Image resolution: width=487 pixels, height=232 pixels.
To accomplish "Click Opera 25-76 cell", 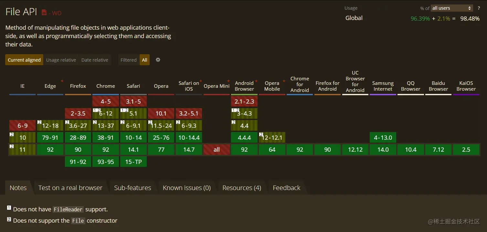I will coord(161,137).
